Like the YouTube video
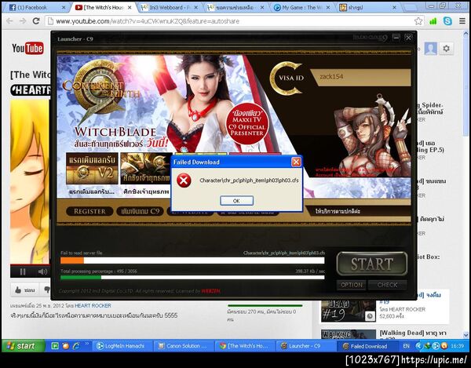This screenshot has width=471, height=368. pyautogui.click(x=25, y=290)
